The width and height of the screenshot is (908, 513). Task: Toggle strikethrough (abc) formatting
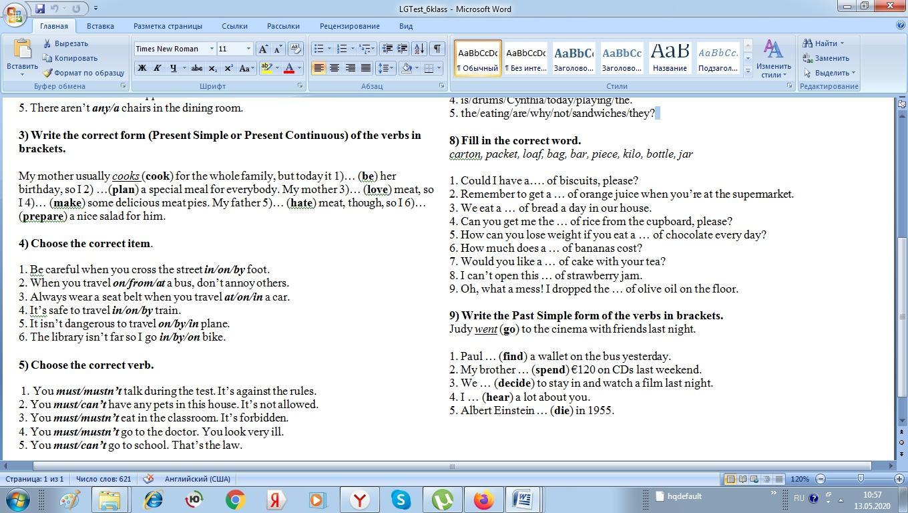(196, 68)
